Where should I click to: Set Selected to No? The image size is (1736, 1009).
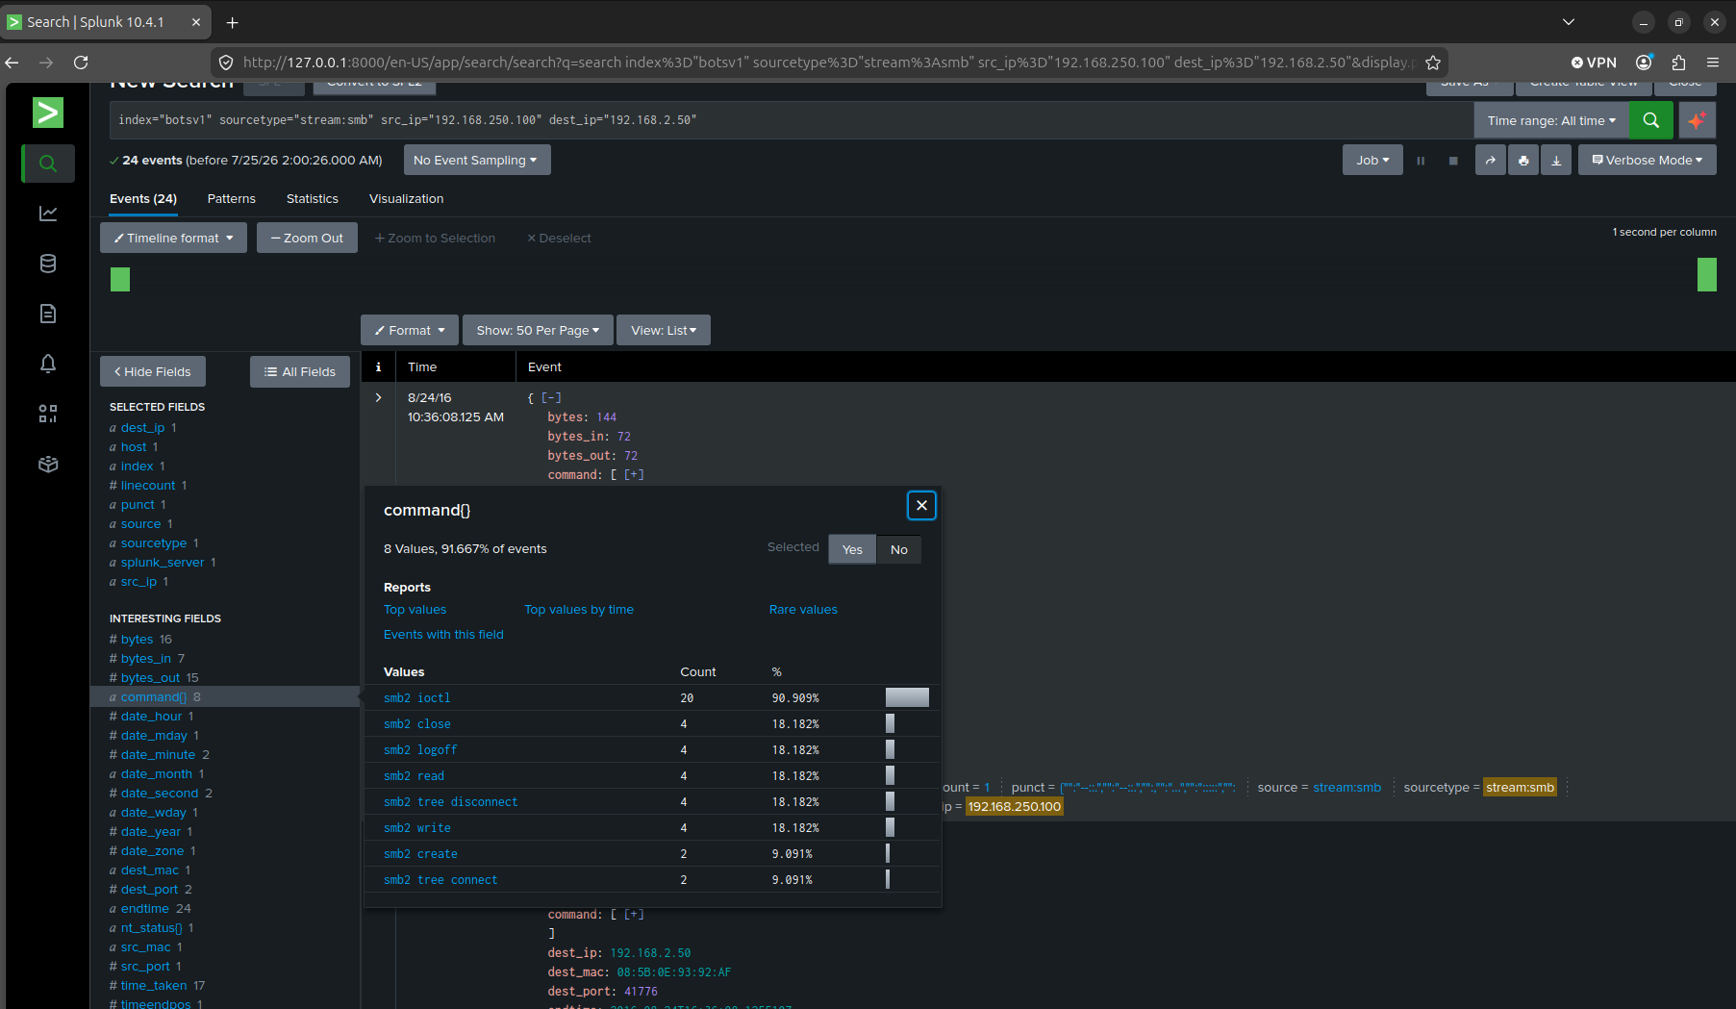click(899, 549)
